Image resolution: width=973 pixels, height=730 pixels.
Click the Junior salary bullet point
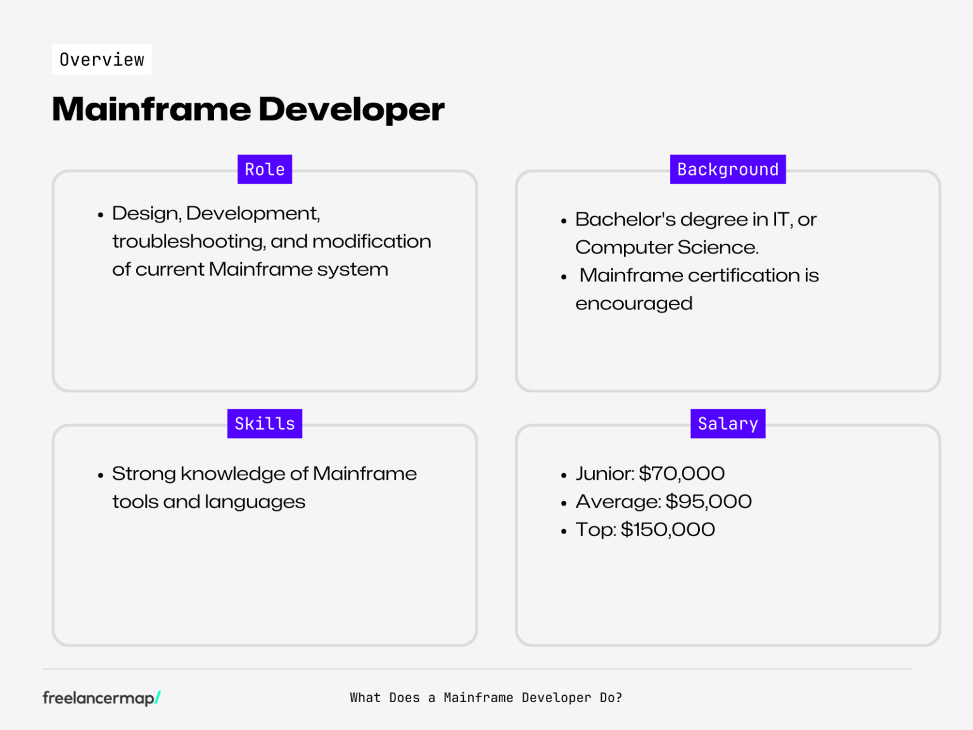650,473
